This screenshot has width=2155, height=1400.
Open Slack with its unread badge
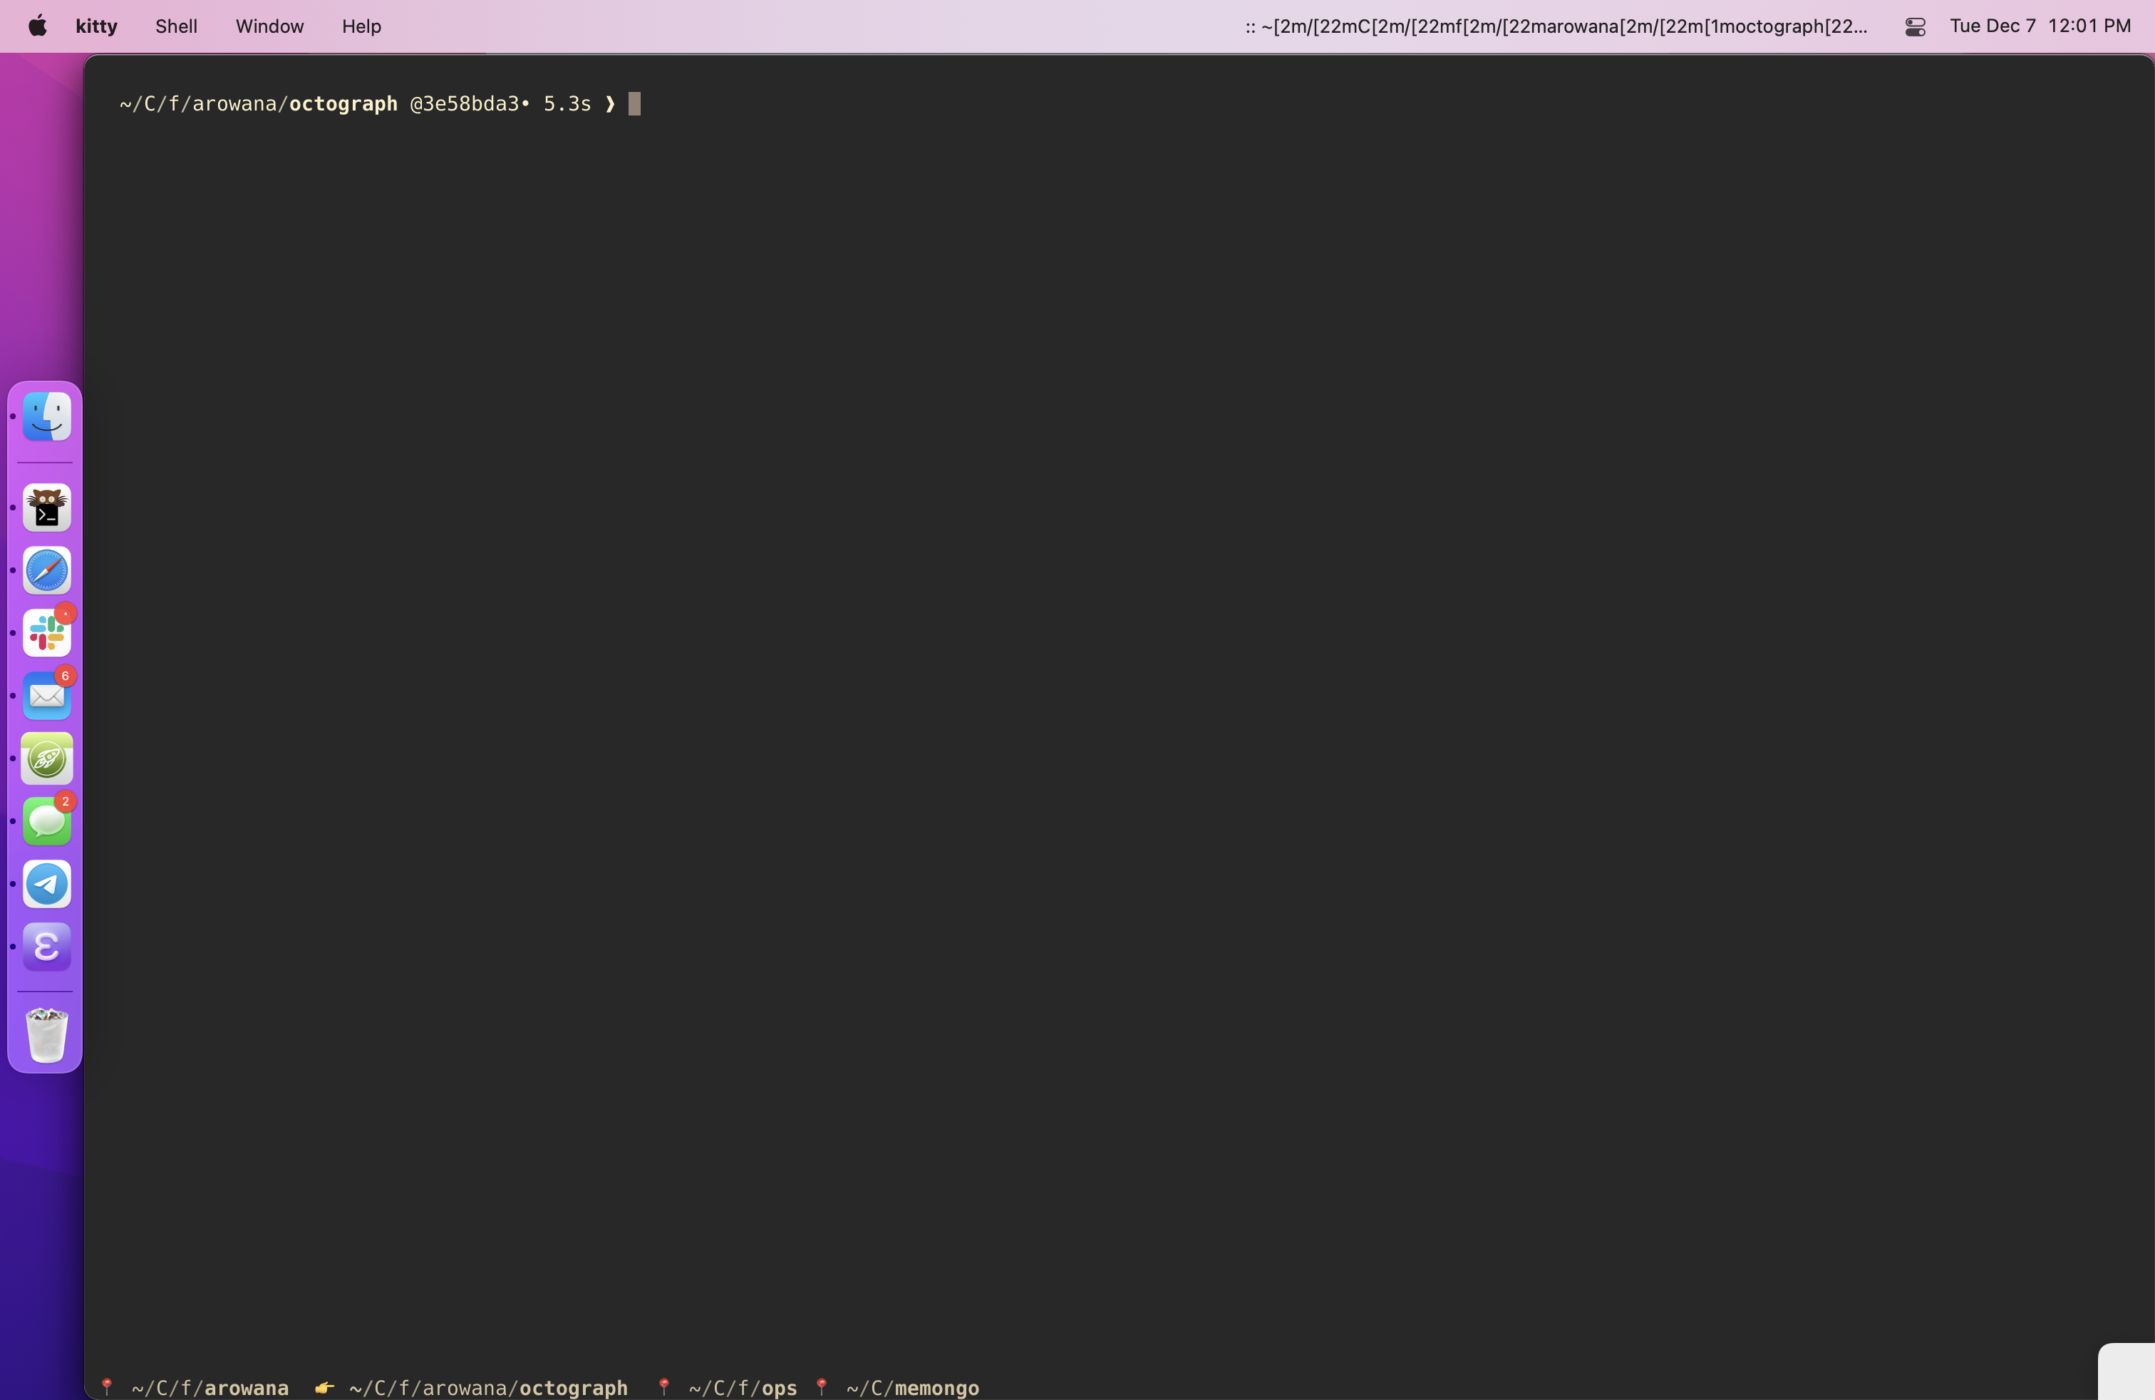coord(46,633)
